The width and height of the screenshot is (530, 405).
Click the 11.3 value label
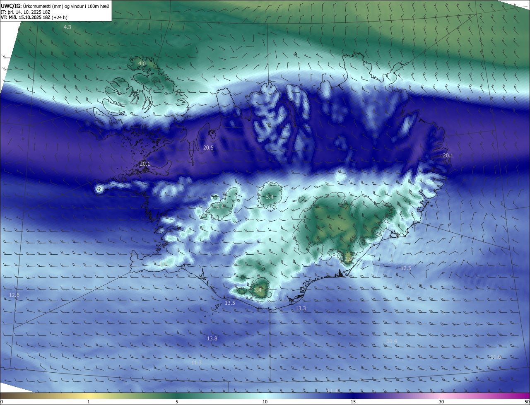196,362
